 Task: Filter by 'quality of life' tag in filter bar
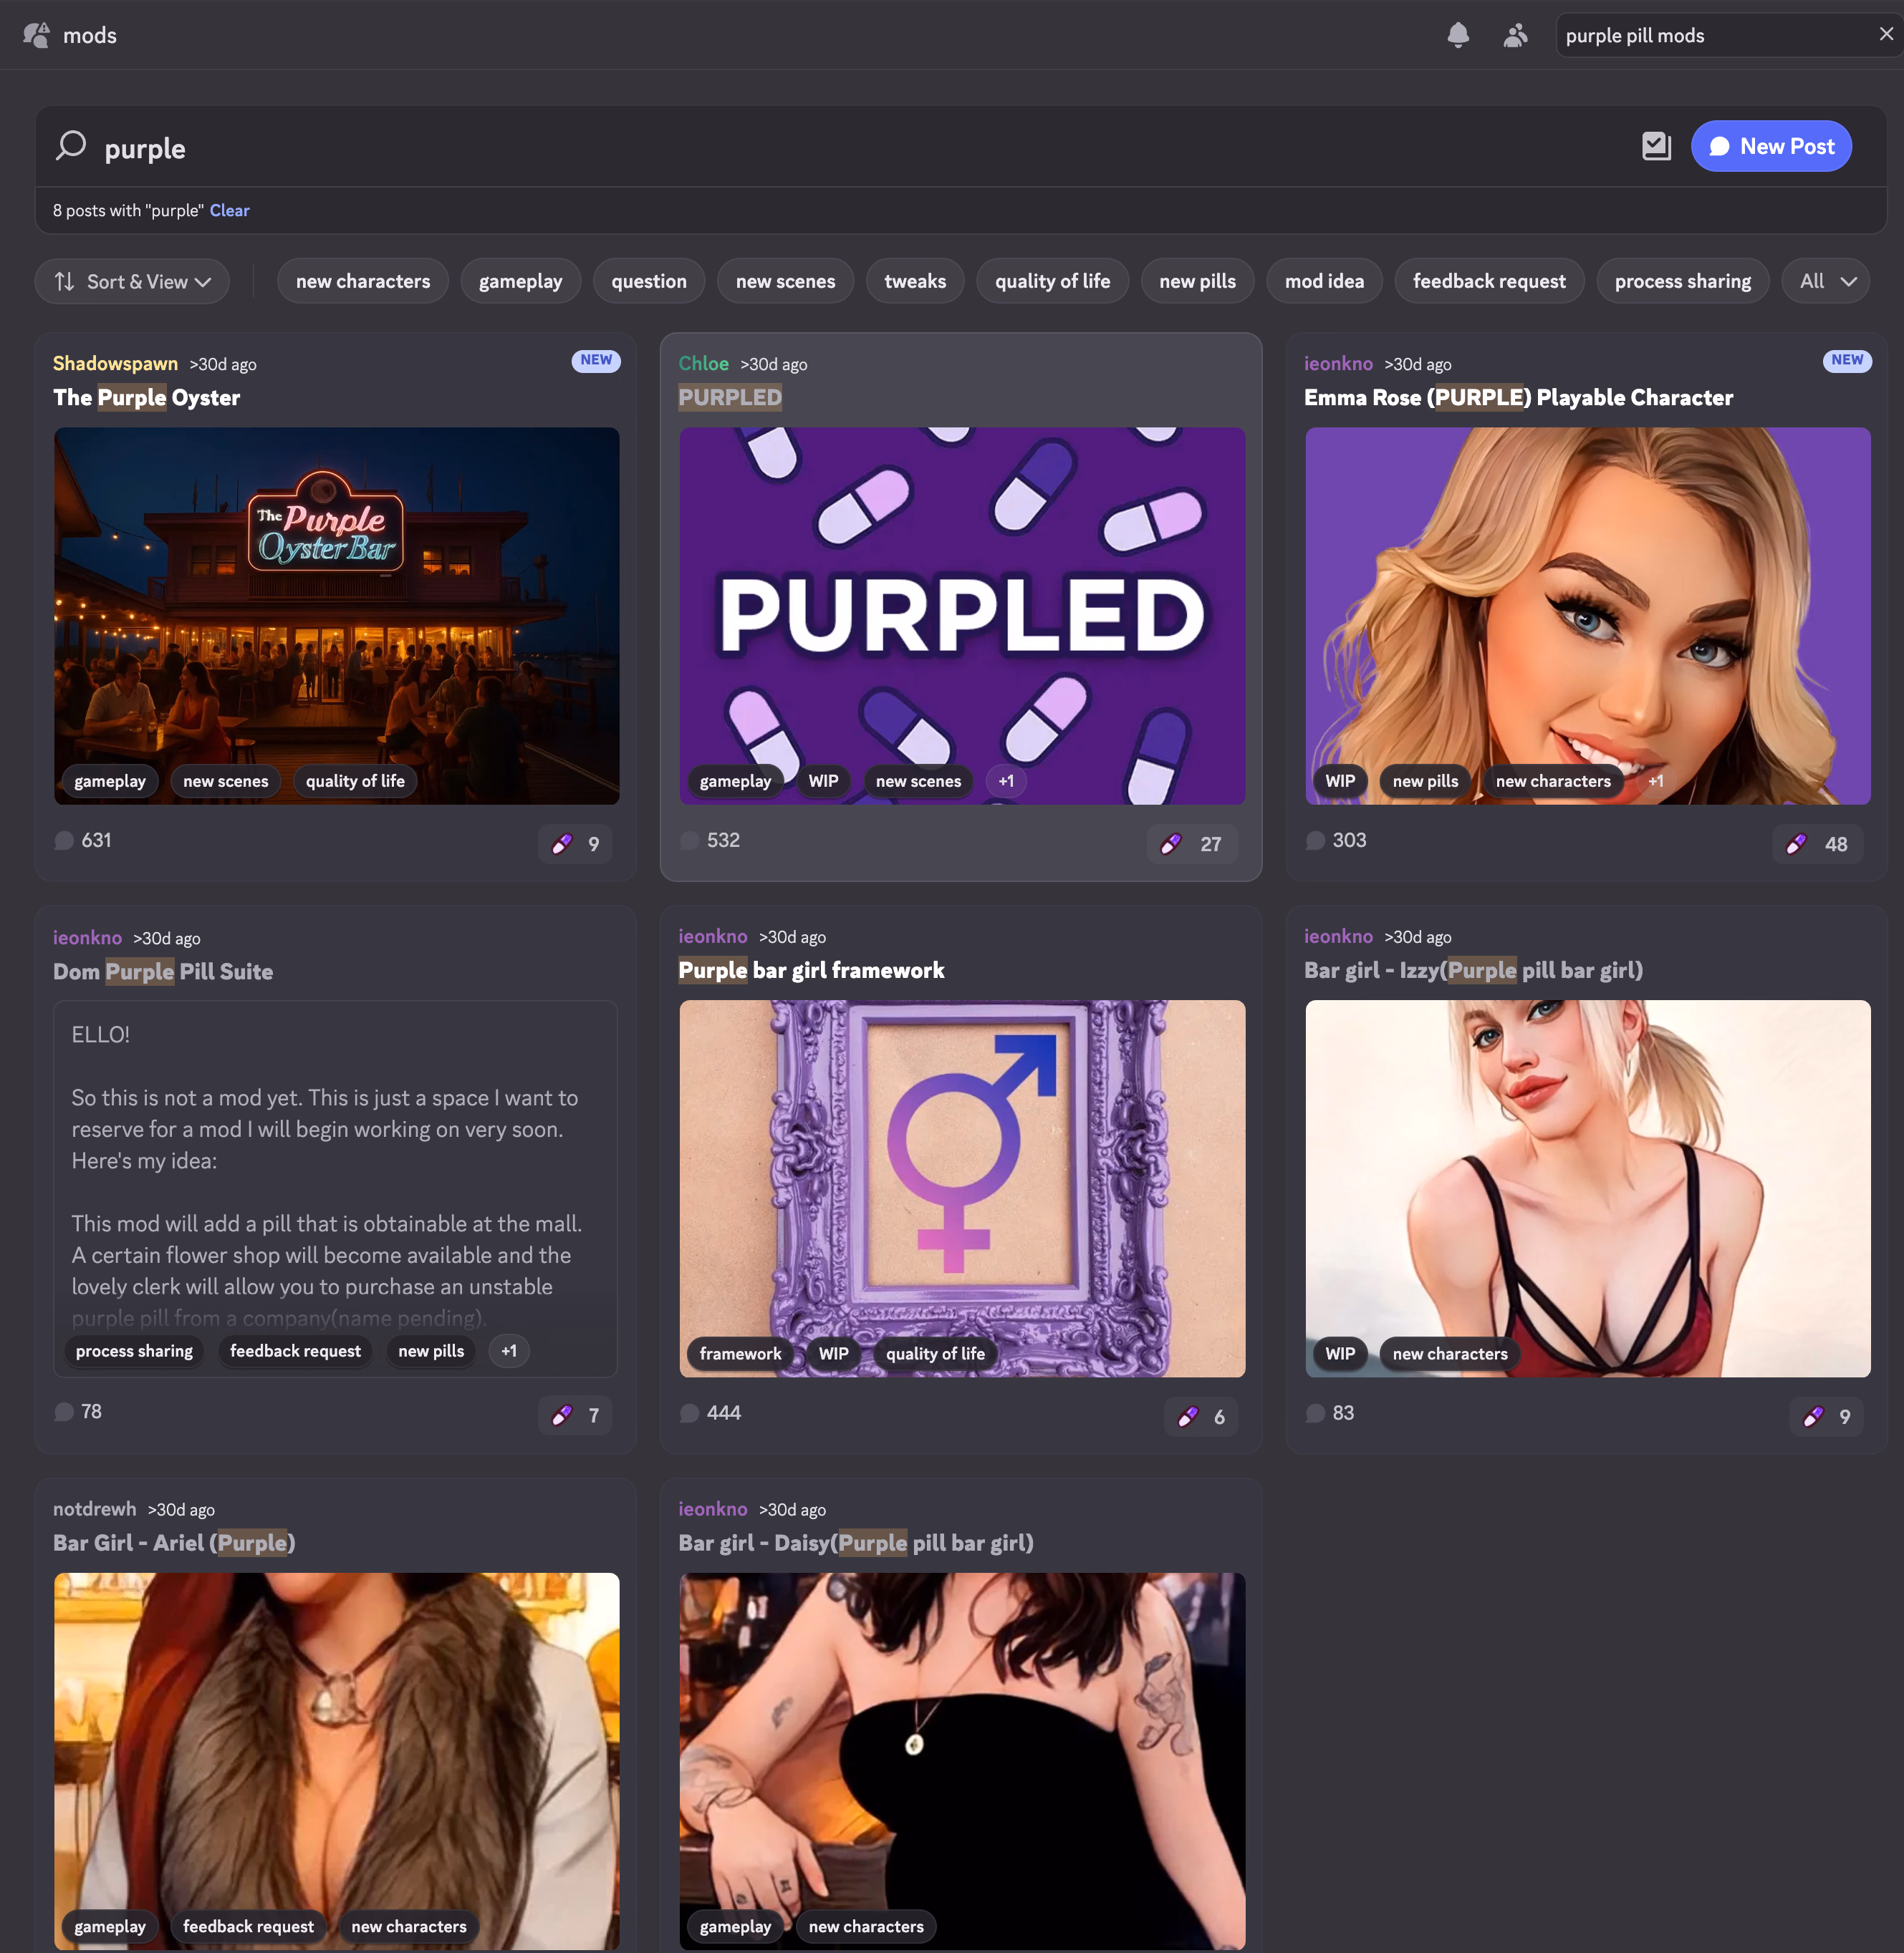tap(1052, 282)
